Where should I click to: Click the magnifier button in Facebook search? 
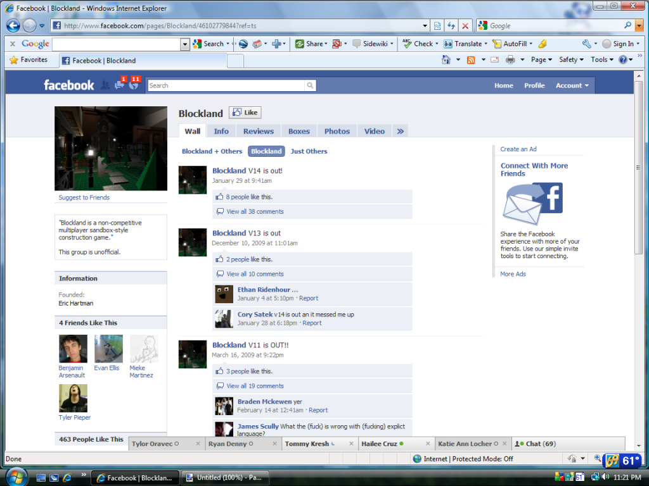coord(310,85)
